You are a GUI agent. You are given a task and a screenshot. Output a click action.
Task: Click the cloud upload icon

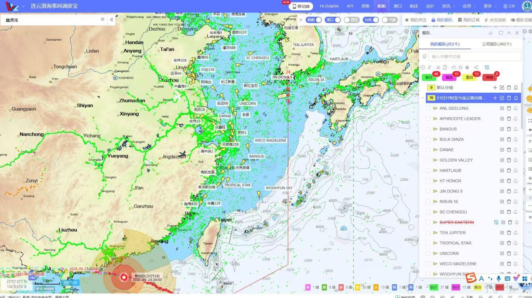[454, 67]
